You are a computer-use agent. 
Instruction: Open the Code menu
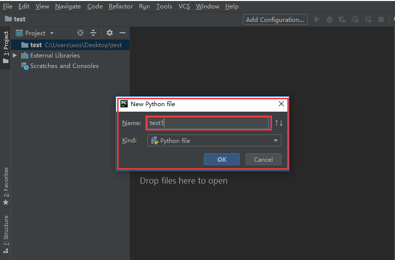(x=95, y=6)
